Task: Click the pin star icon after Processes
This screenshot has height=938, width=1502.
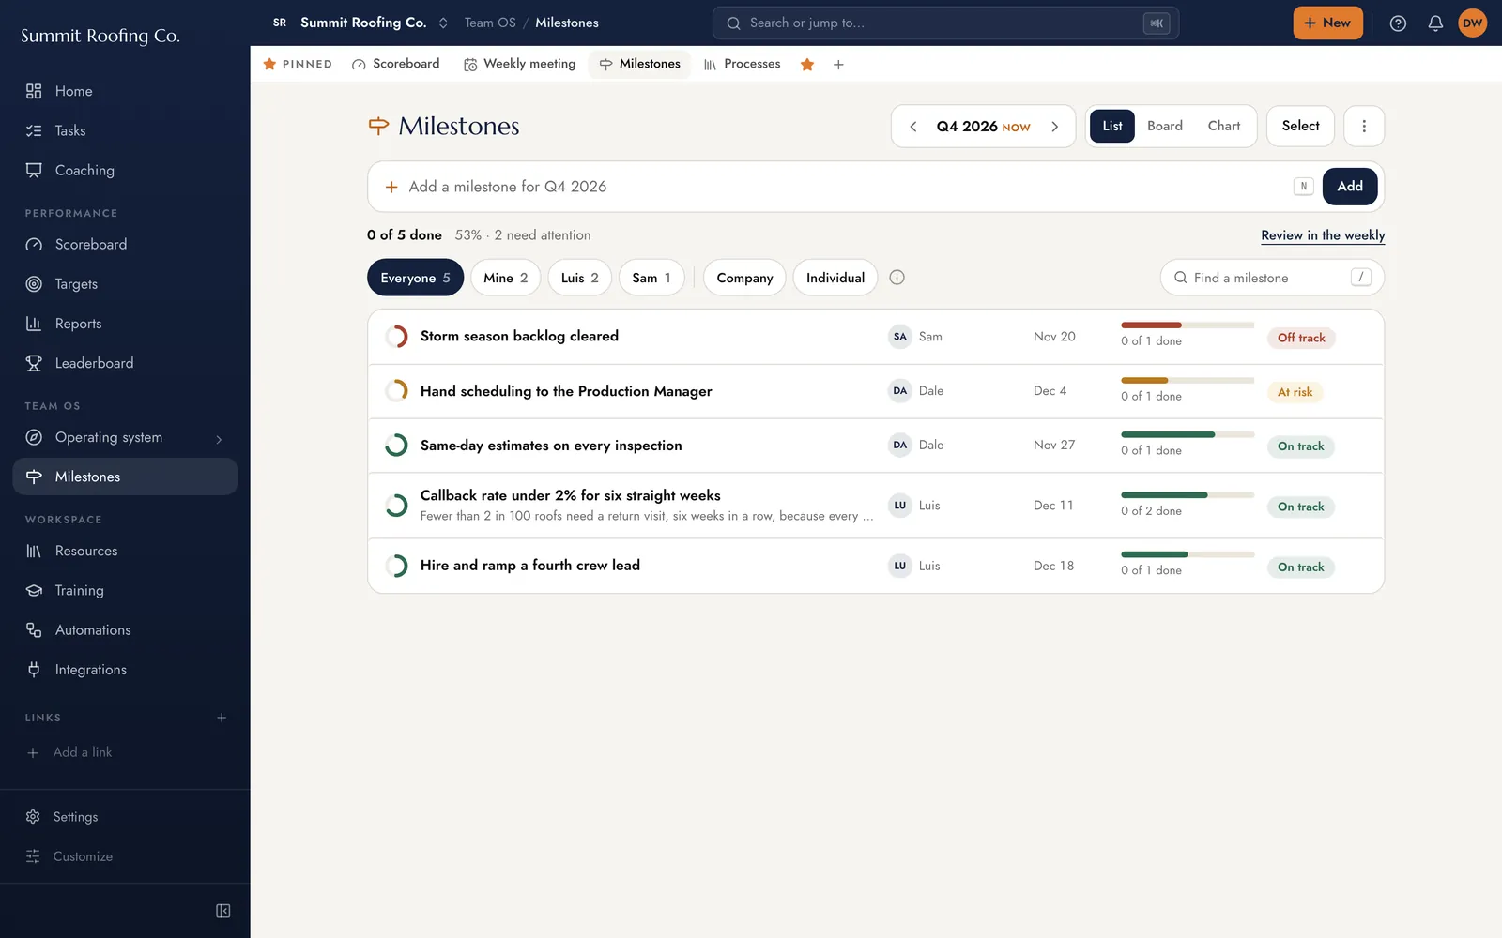Action: (x=807, y=65)
